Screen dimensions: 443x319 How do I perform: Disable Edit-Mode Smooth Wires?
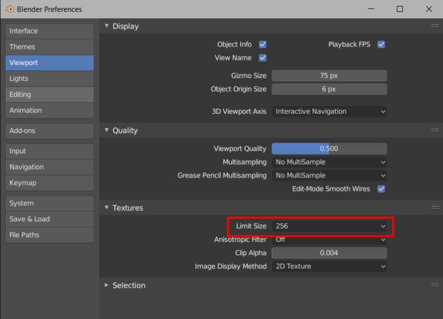[x=381, y=188]
